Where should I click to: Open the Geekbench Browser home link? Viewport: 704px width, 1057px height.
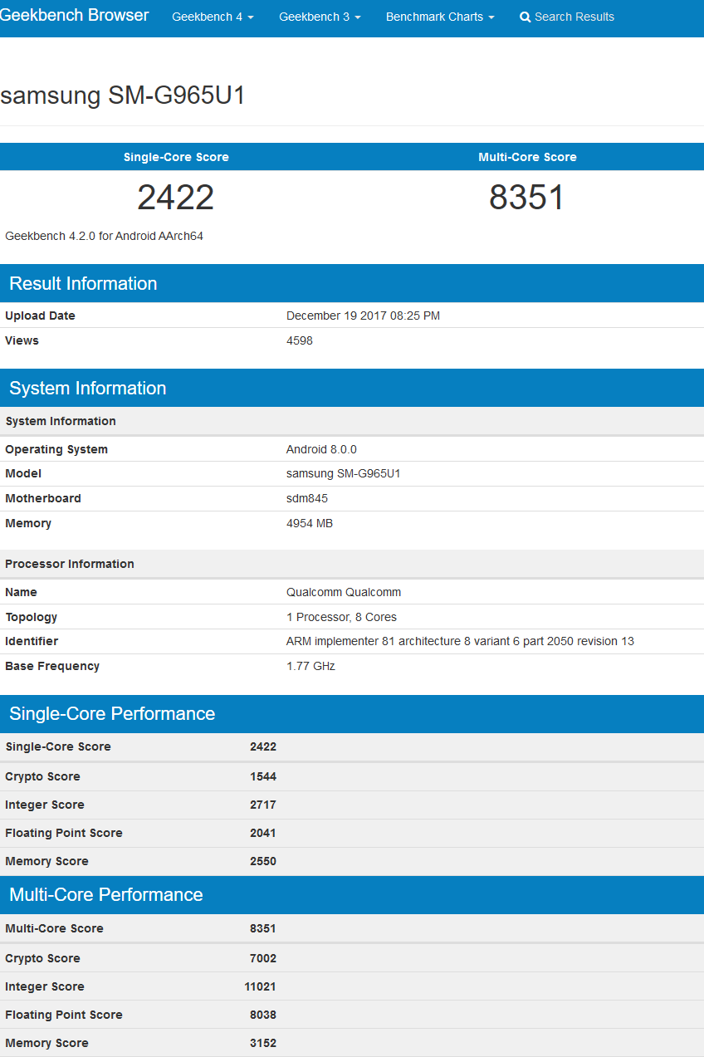coord(75,16)
